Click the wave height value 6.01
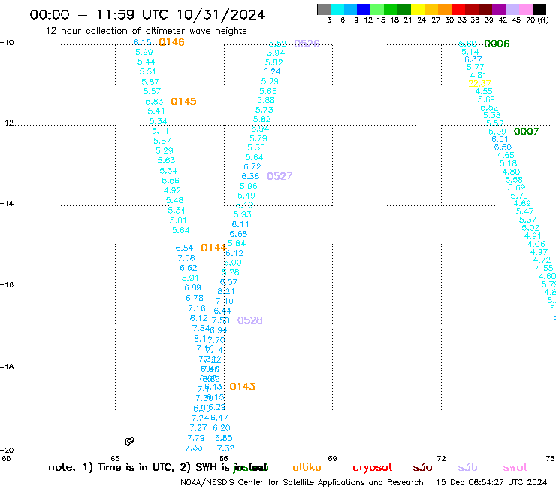The height and width of the screenshot is (489, 556). pos(500,140)
